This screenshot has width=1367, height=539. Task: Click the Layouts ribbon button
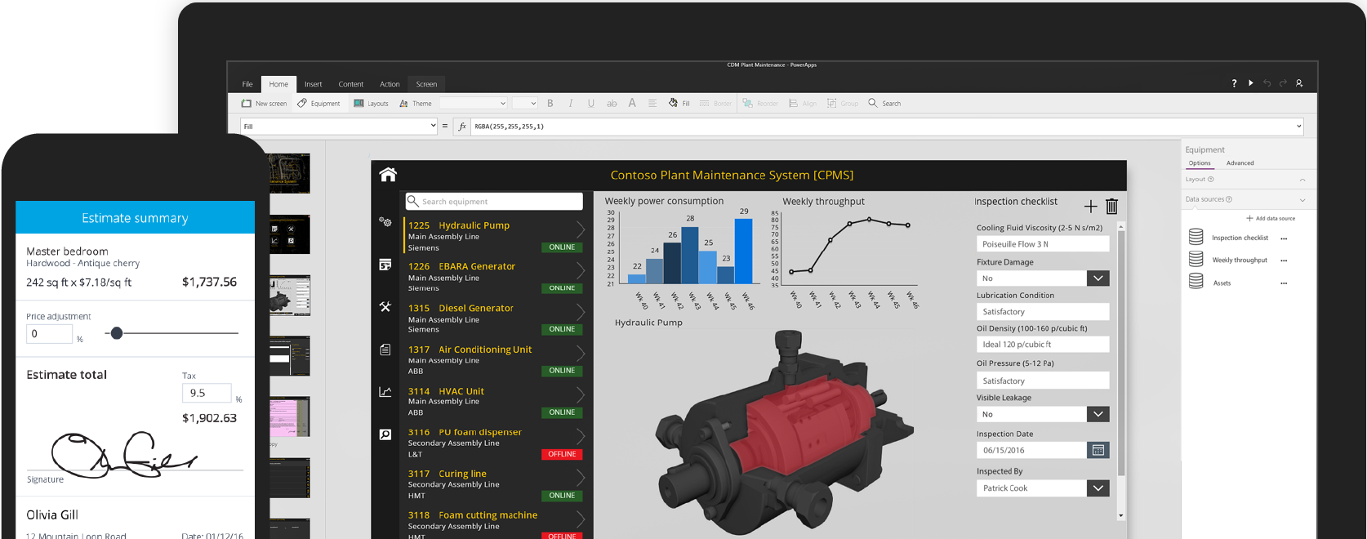click(x=371, y=104)
